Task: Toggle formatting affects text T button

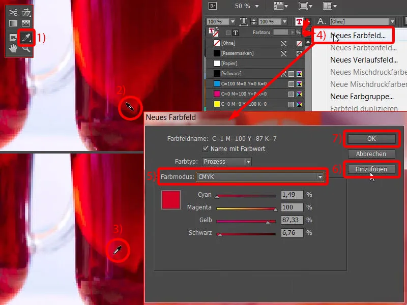Action: point(236,33)
